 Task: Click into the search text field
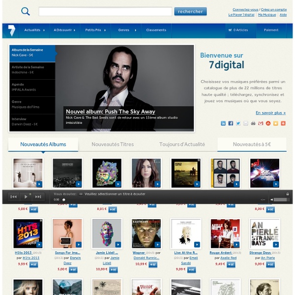click(x=105, y=11)
